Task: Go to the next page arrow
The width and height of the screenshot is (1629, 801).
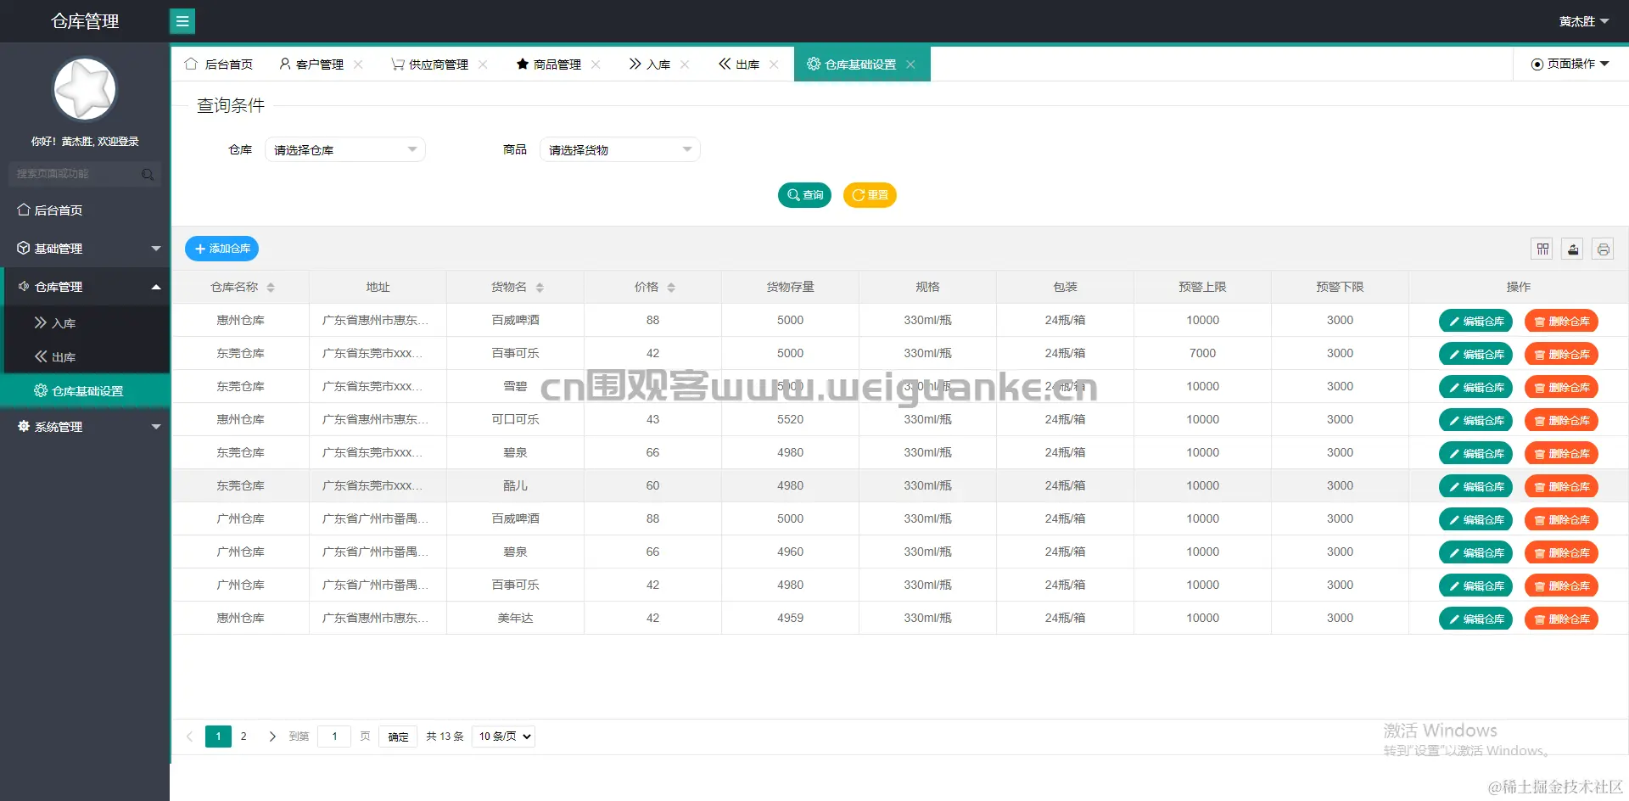Action: pyautogui.click(x=272, y=737)
